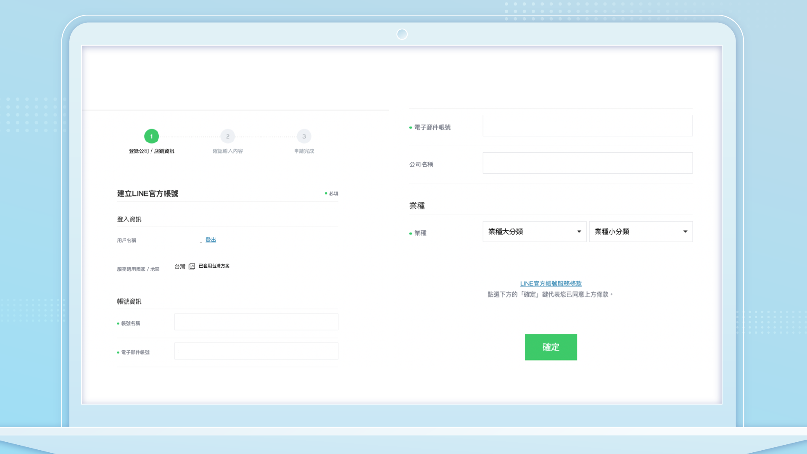The width and height of the screenshot is (807, 454).
Task: Select the 登錄公司 / 店鋪資訊 step label
Action: [x=151, y=151]
